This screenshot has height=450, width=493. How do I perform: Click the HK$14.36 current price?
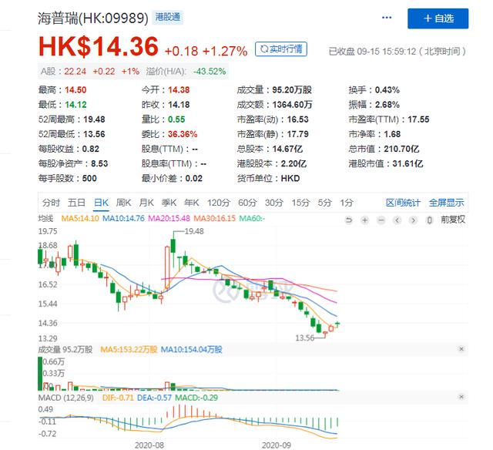98,46
